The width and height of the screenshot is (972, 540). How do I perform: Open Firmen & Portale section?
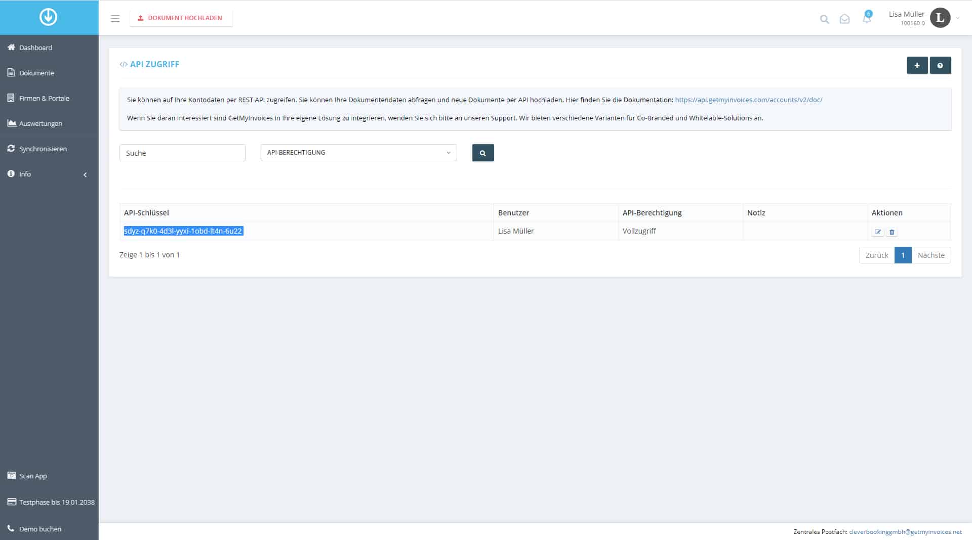(x=49, y=98)
